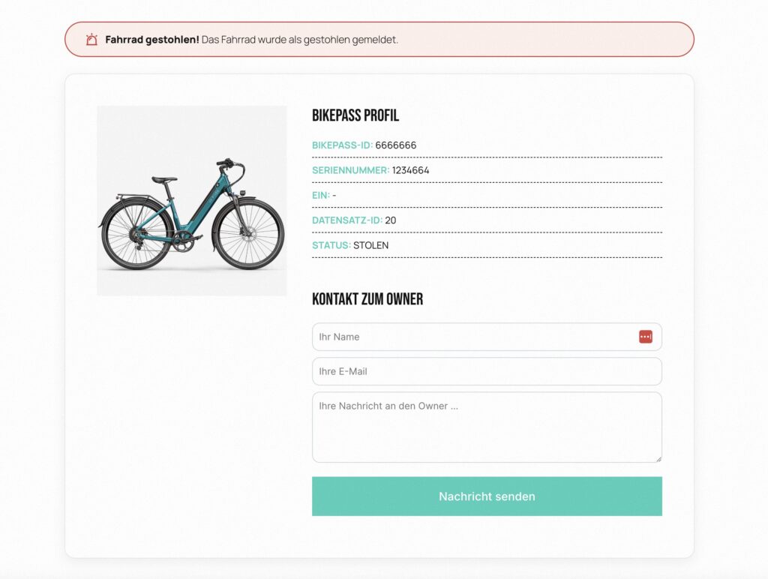This screenshot has width=768, height=579.
Task: Click into the "Ihre E-Mail" field
Action: pyautogui.click(x=487, y=371)
